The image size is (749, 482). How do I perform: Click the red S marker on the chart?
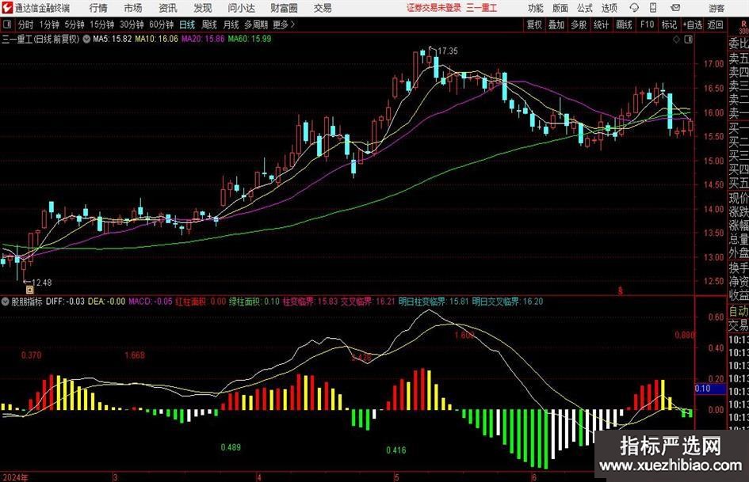click(x=621, y=290)
